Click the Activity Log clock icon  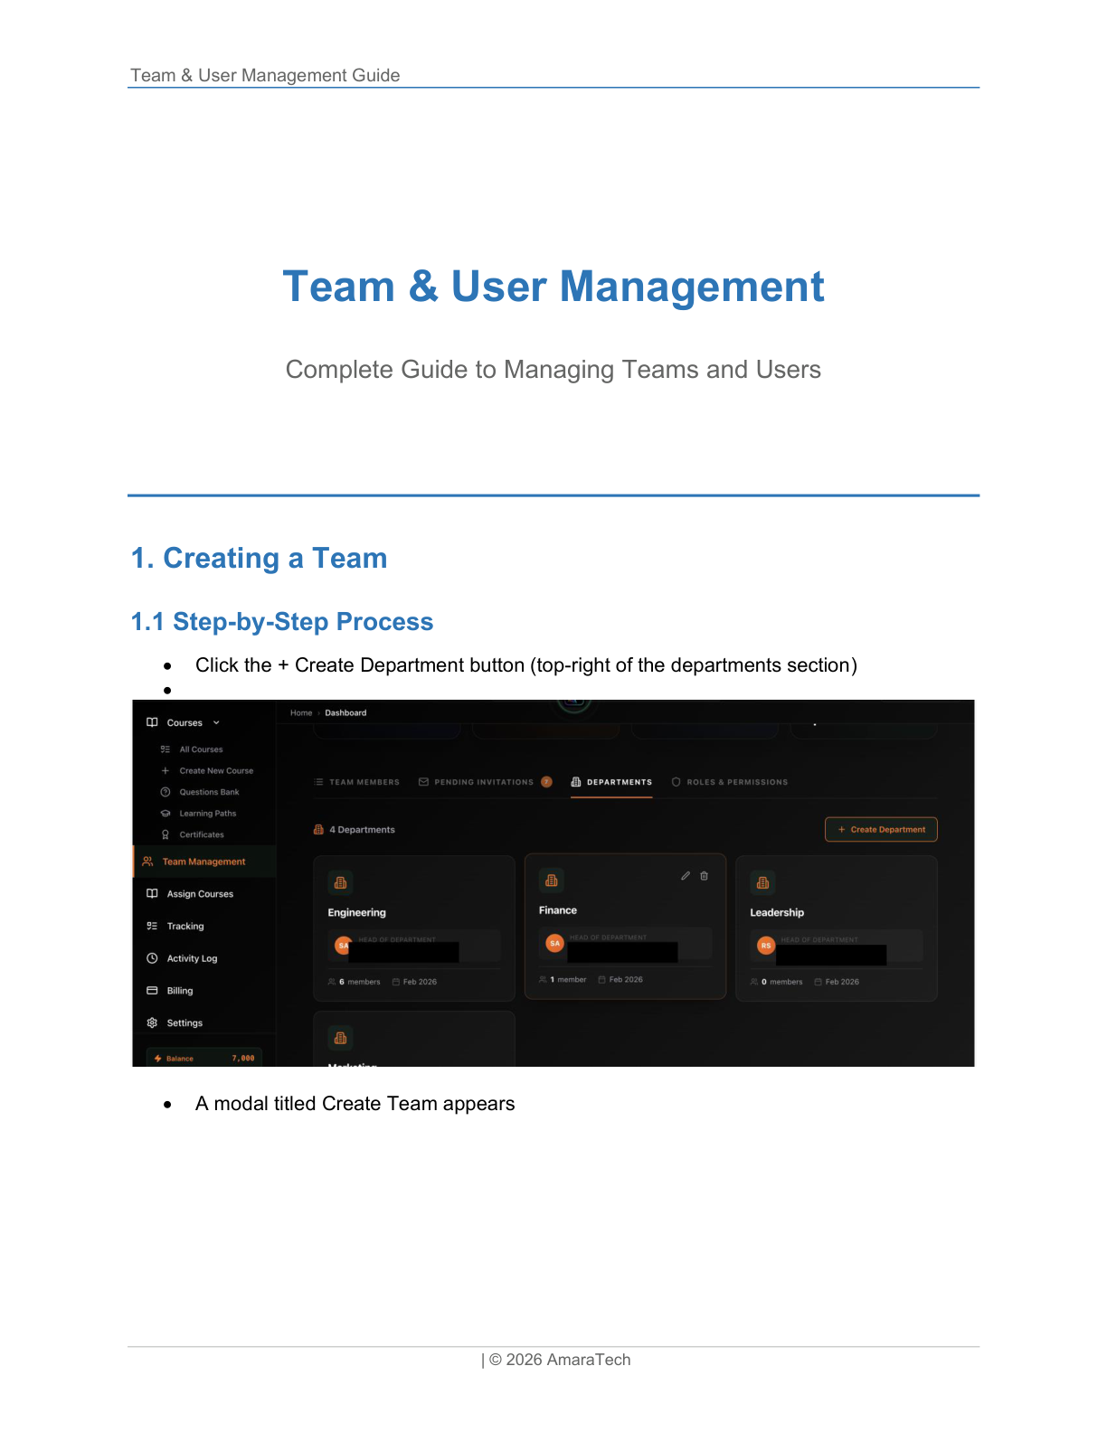click(x=152, y=958)
